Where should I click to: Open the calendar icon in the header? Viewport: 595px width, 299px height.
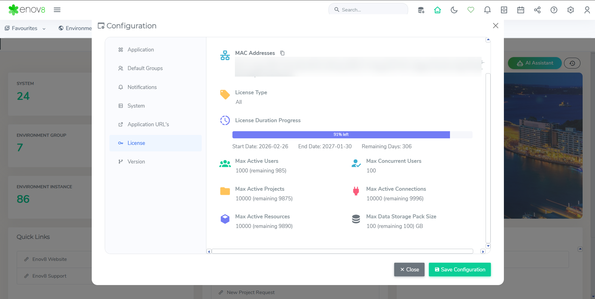pos(521,10)
